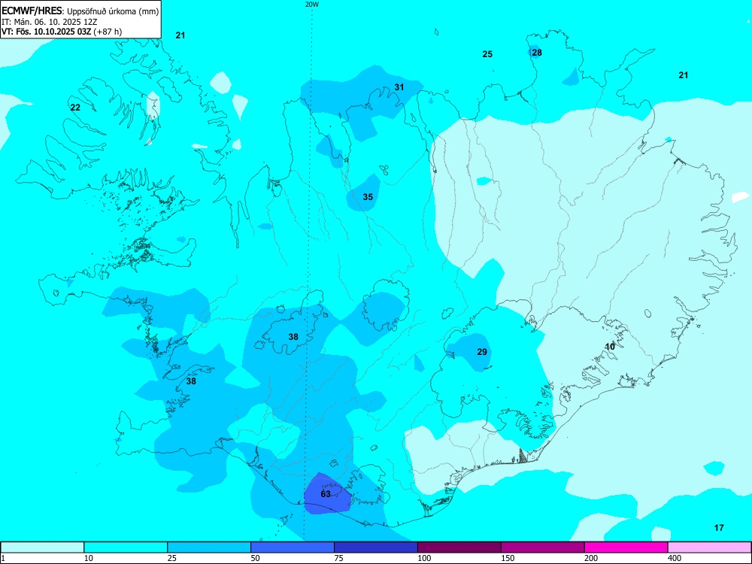This screenshot has height=564, width=752.
Task: Click the legend scale number 50
Action: pos(255,558)
